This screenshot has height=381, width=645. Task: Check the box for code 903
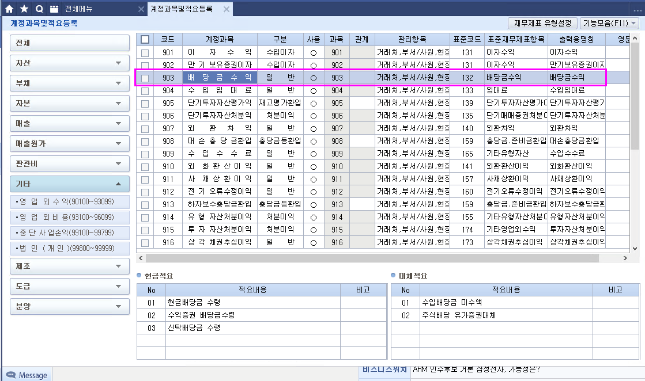(145, 78)
